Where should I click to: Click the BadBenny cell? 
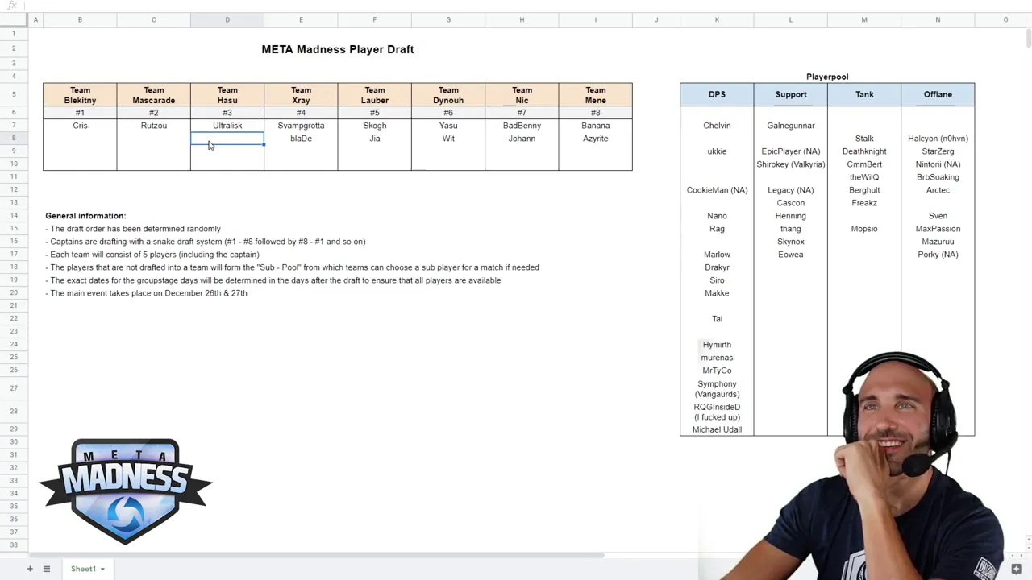pyautogui.click(x=522, y=126)
